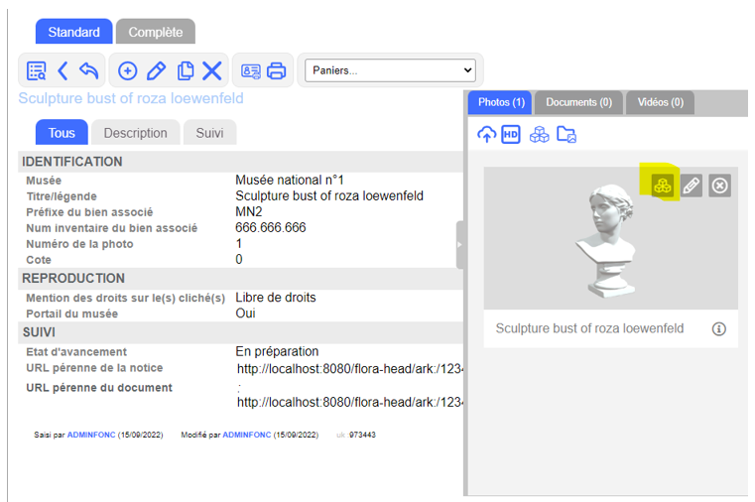Click the ID card icon in toolbar

tap(250, 70)
